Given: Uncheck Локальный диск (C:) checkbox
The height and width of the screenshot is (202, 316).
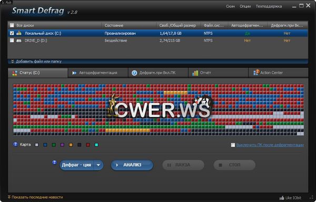Looking at the screenshot, I should [12, 33].
